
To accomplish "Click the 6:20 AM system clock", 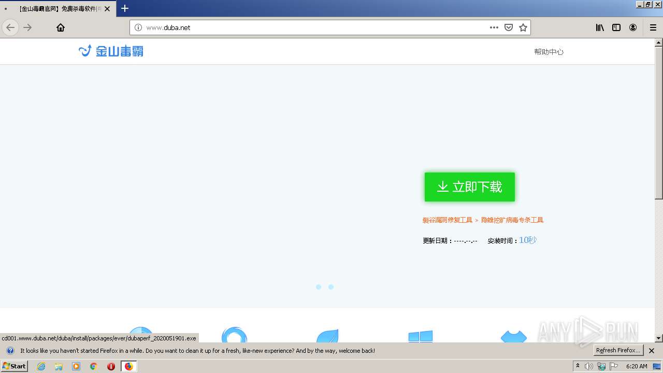I will [637, 366].
